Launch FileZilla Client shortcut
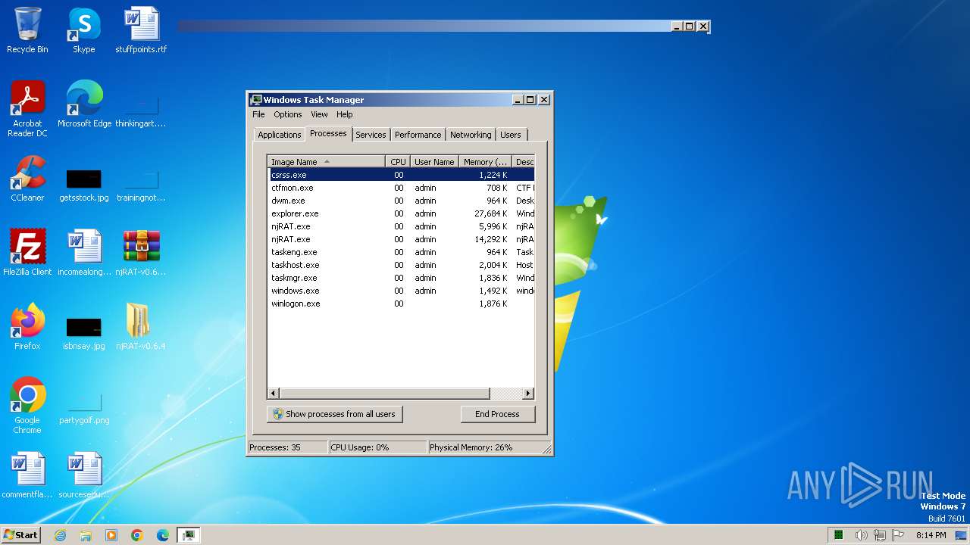This screenshot has width=970, height=545. click(x=27, y=253)
